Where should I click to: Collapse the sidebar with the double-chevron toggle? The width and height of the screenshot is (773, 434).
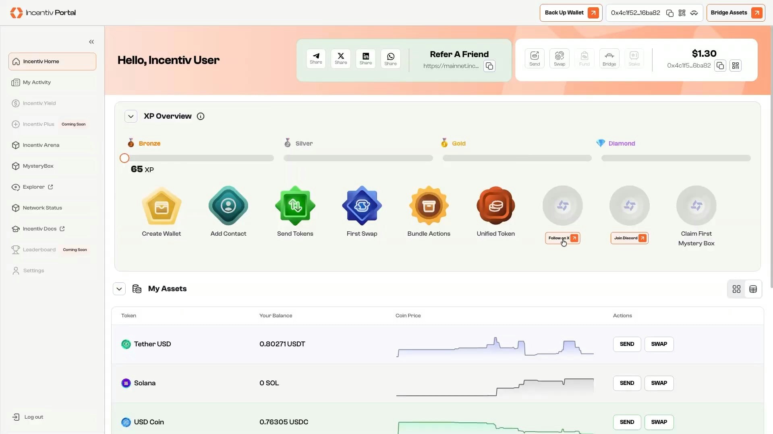[x=91, y=41]
